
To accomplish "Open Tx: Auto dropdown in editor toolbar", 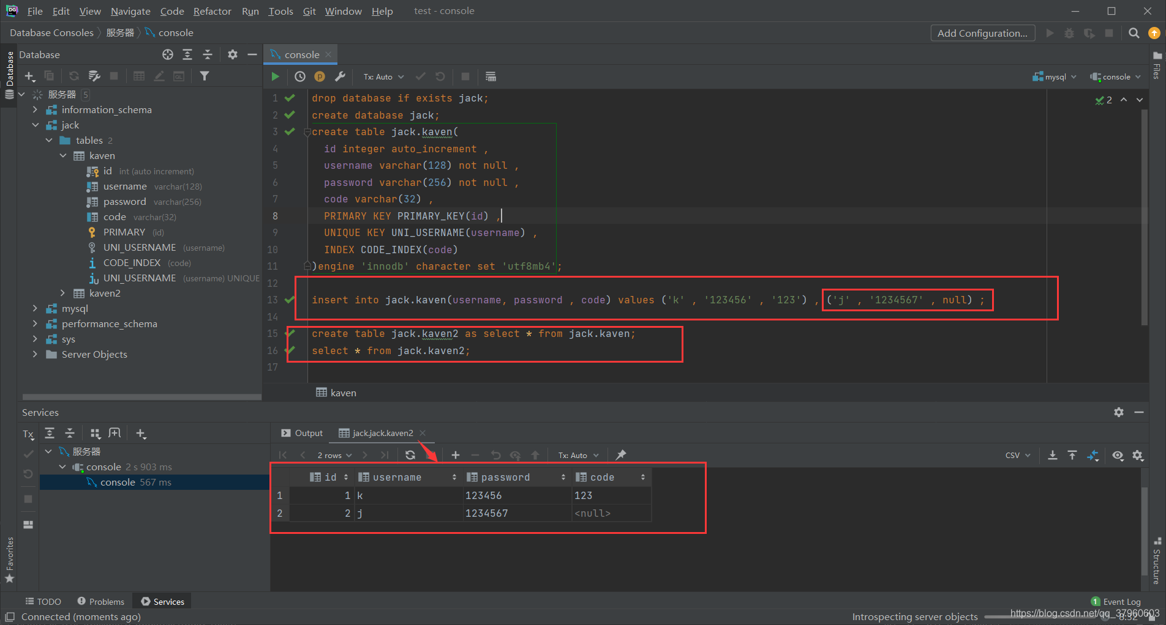I will pos(383,76).
